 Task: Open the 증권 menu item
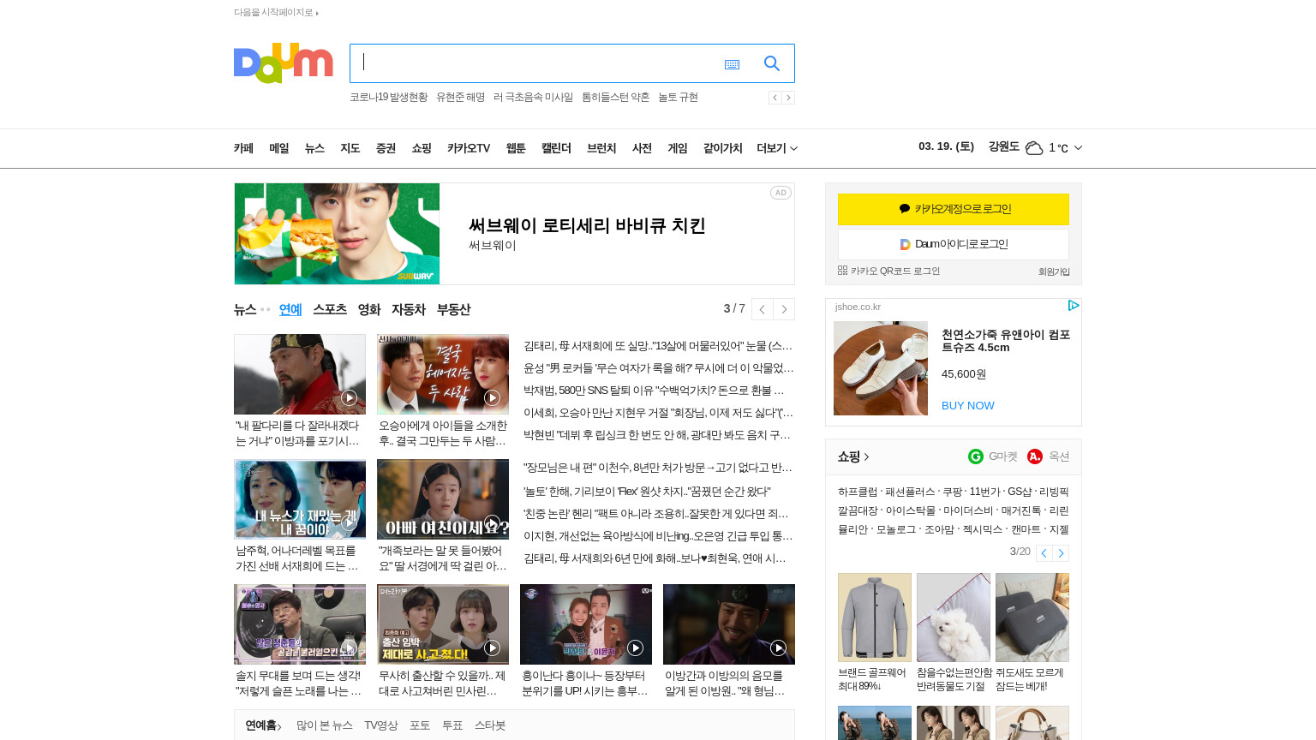click(x=386, y=148)
